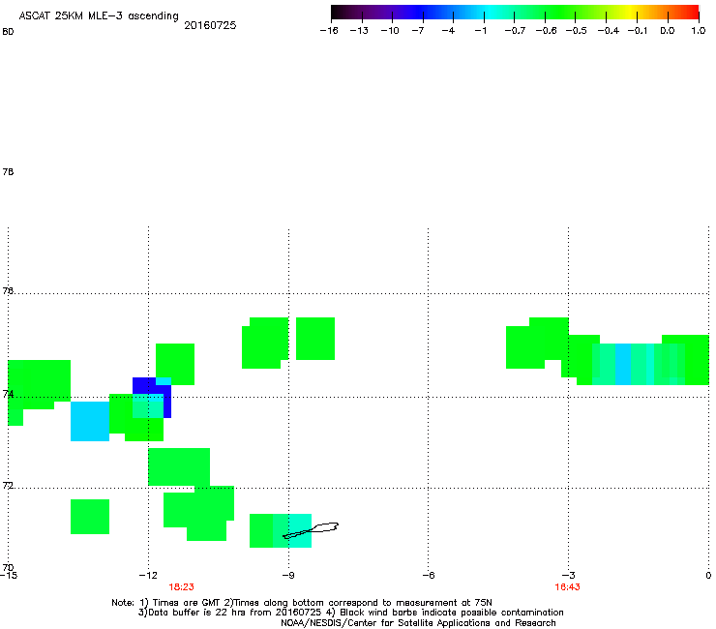Click the MLE color scale bar
This screenshot has width=716, height=629.
(515, 13)
